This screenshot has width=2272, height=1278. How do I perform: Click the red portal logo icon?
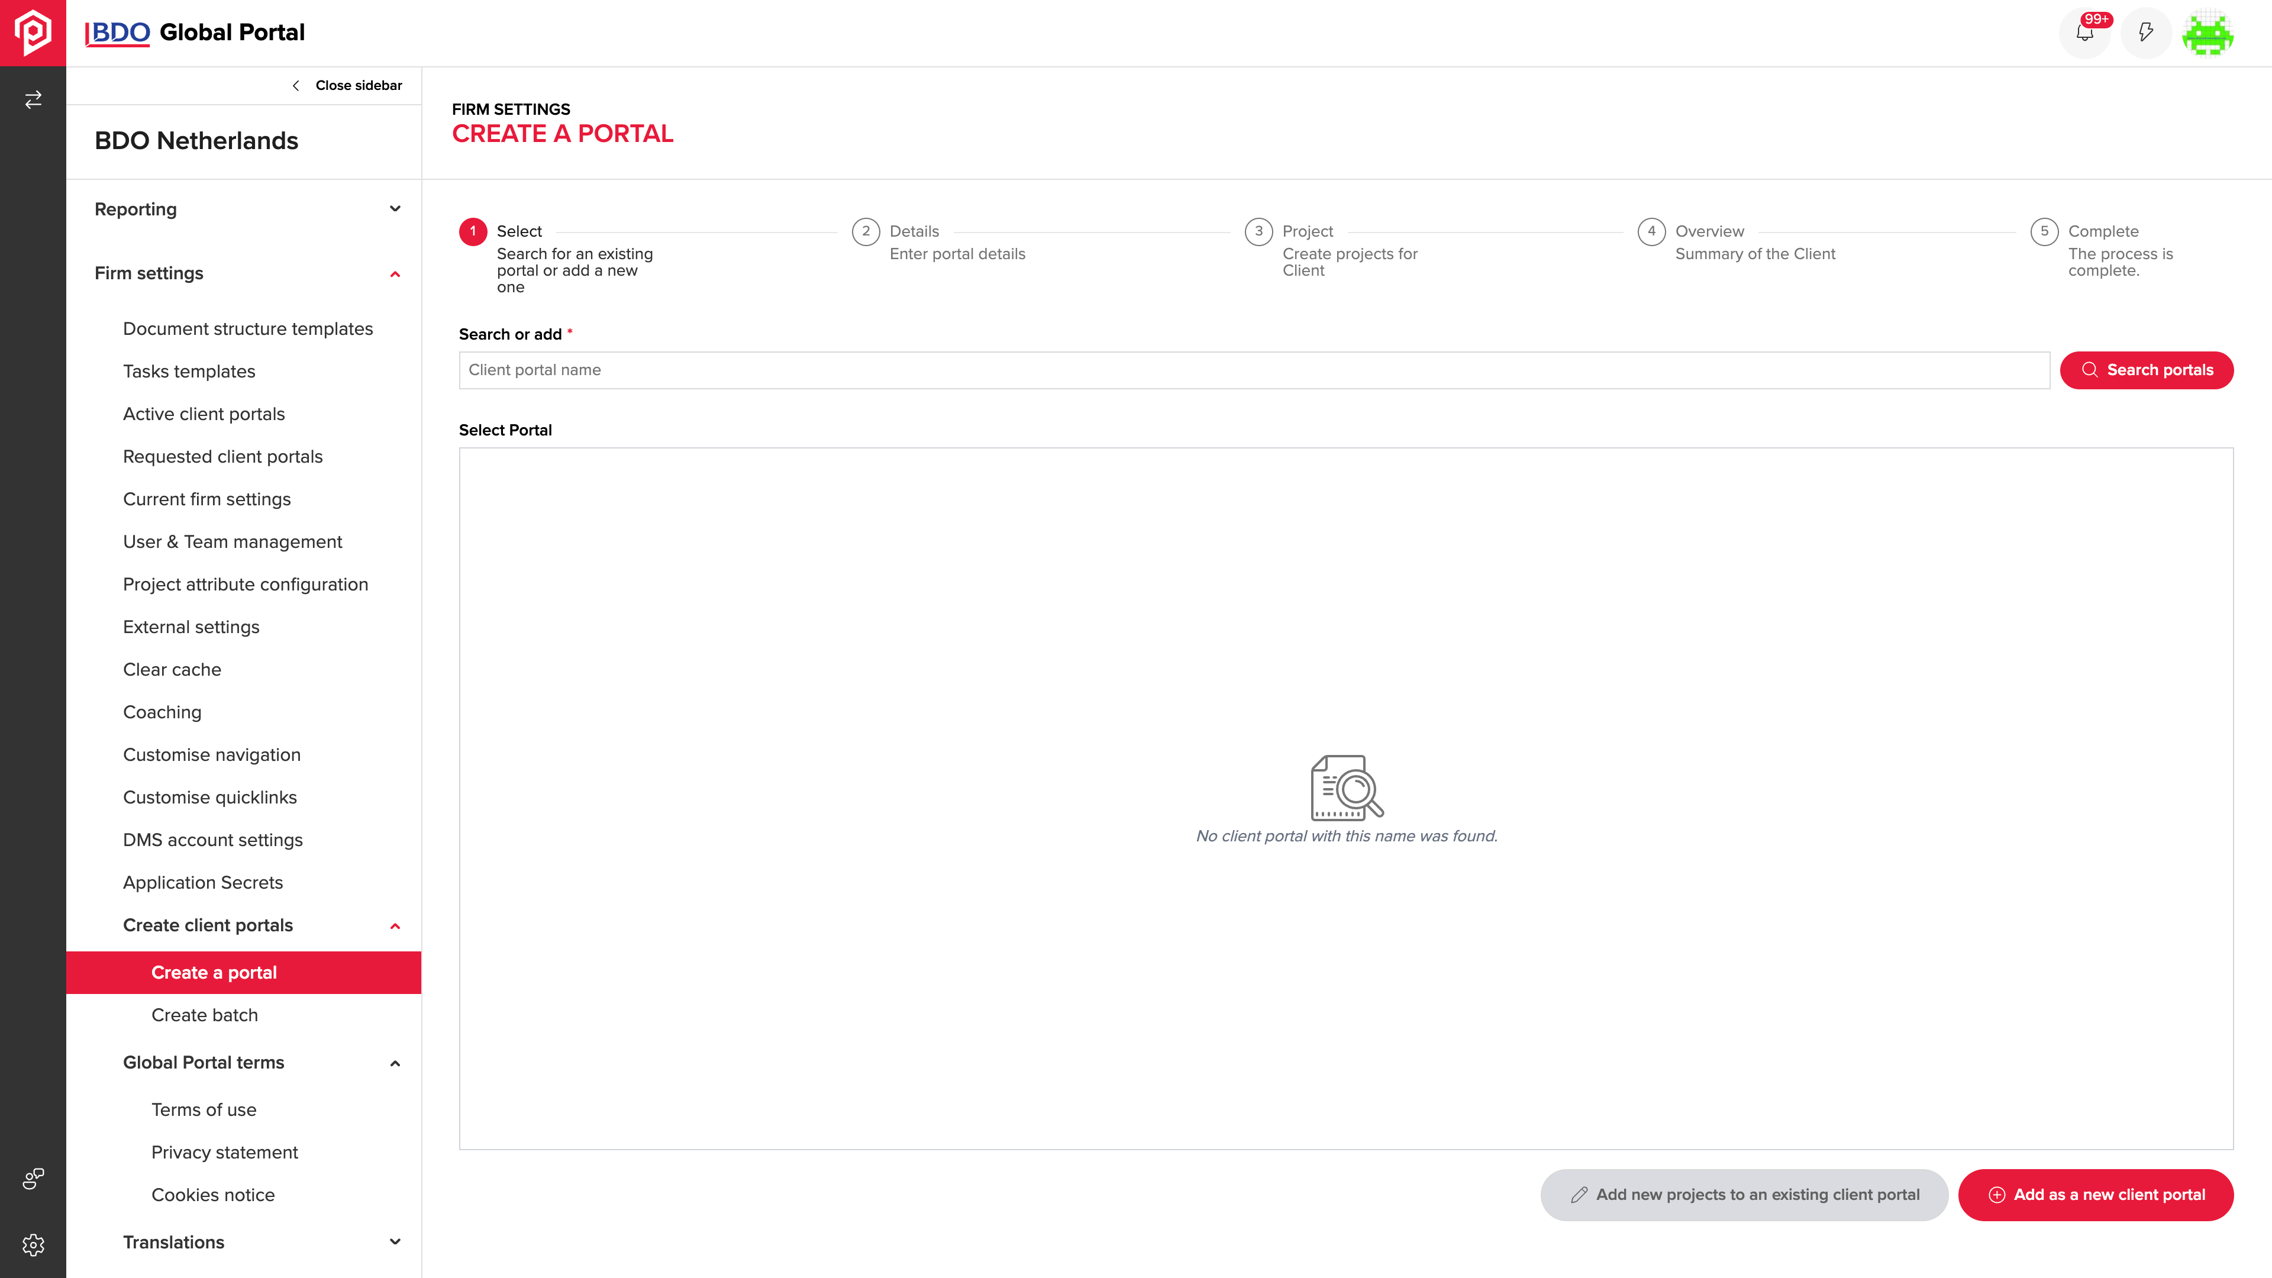(x=33, y=33)
